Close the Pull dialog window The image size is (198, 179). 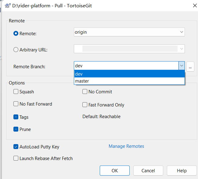click(195, 6)
